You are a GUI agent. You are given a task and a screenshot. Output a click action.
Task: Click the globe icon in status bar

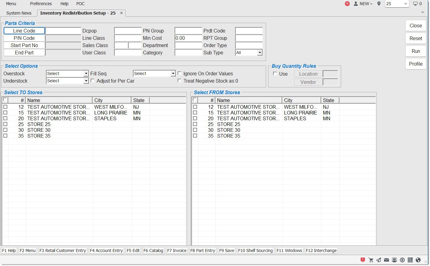tap(418, 260)
